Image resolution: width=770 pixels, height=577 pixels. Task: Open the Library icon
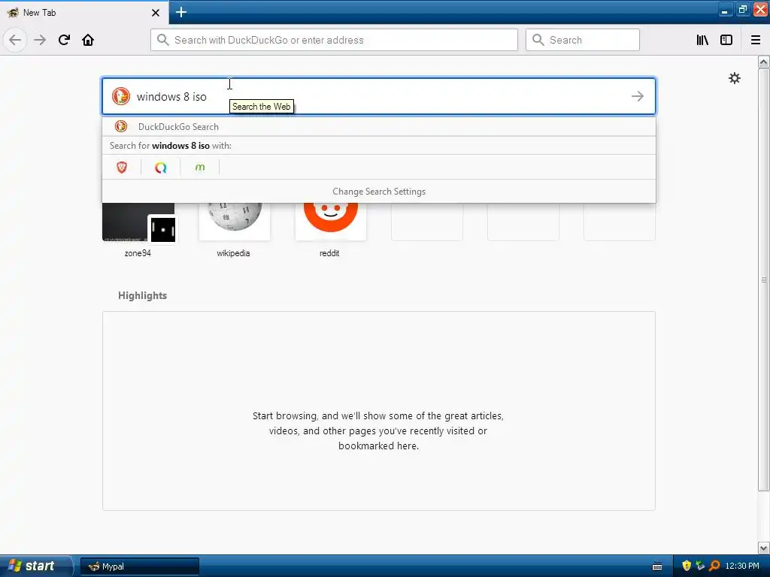pyautogui.click(x=702, y=40)
